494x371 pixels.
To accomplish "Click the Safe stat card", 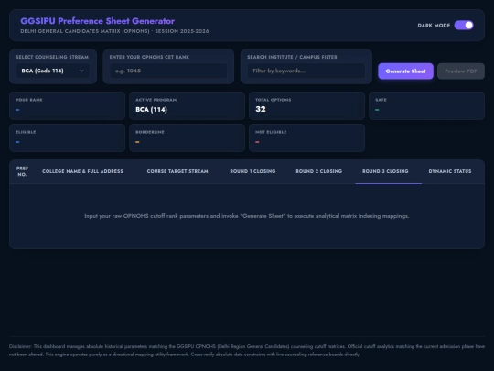I will coord(426,105).
